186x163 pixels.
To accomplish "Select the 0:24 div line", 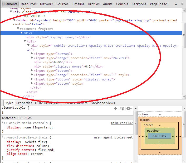I will click(68, 66).
